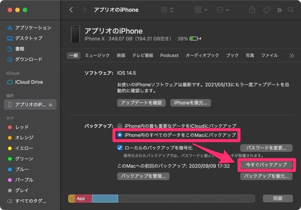Select the Green (グリーン) tag
This screenshot has height=210, width=301.
[x=20, y=159]
